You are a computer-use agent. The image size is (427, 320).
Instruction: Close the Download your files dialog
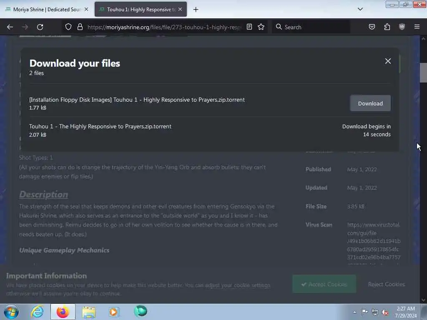click(x=388, y=61)
